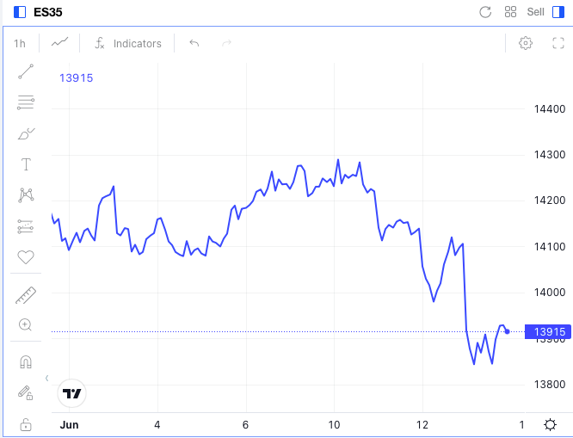Open time axis settings gear
Screen dimensions: 573x438
click(550, 425)
